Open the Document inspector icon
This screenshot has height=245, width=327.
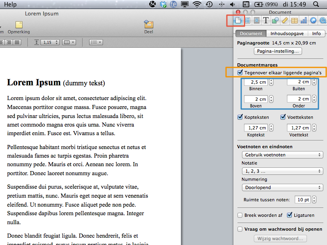point(238,20)
